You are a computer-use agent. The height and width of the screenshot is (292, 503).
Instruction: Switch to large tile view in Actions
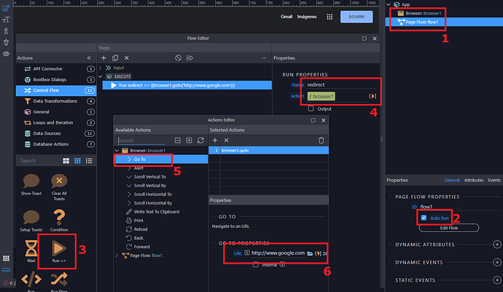(x=66, y=161)
